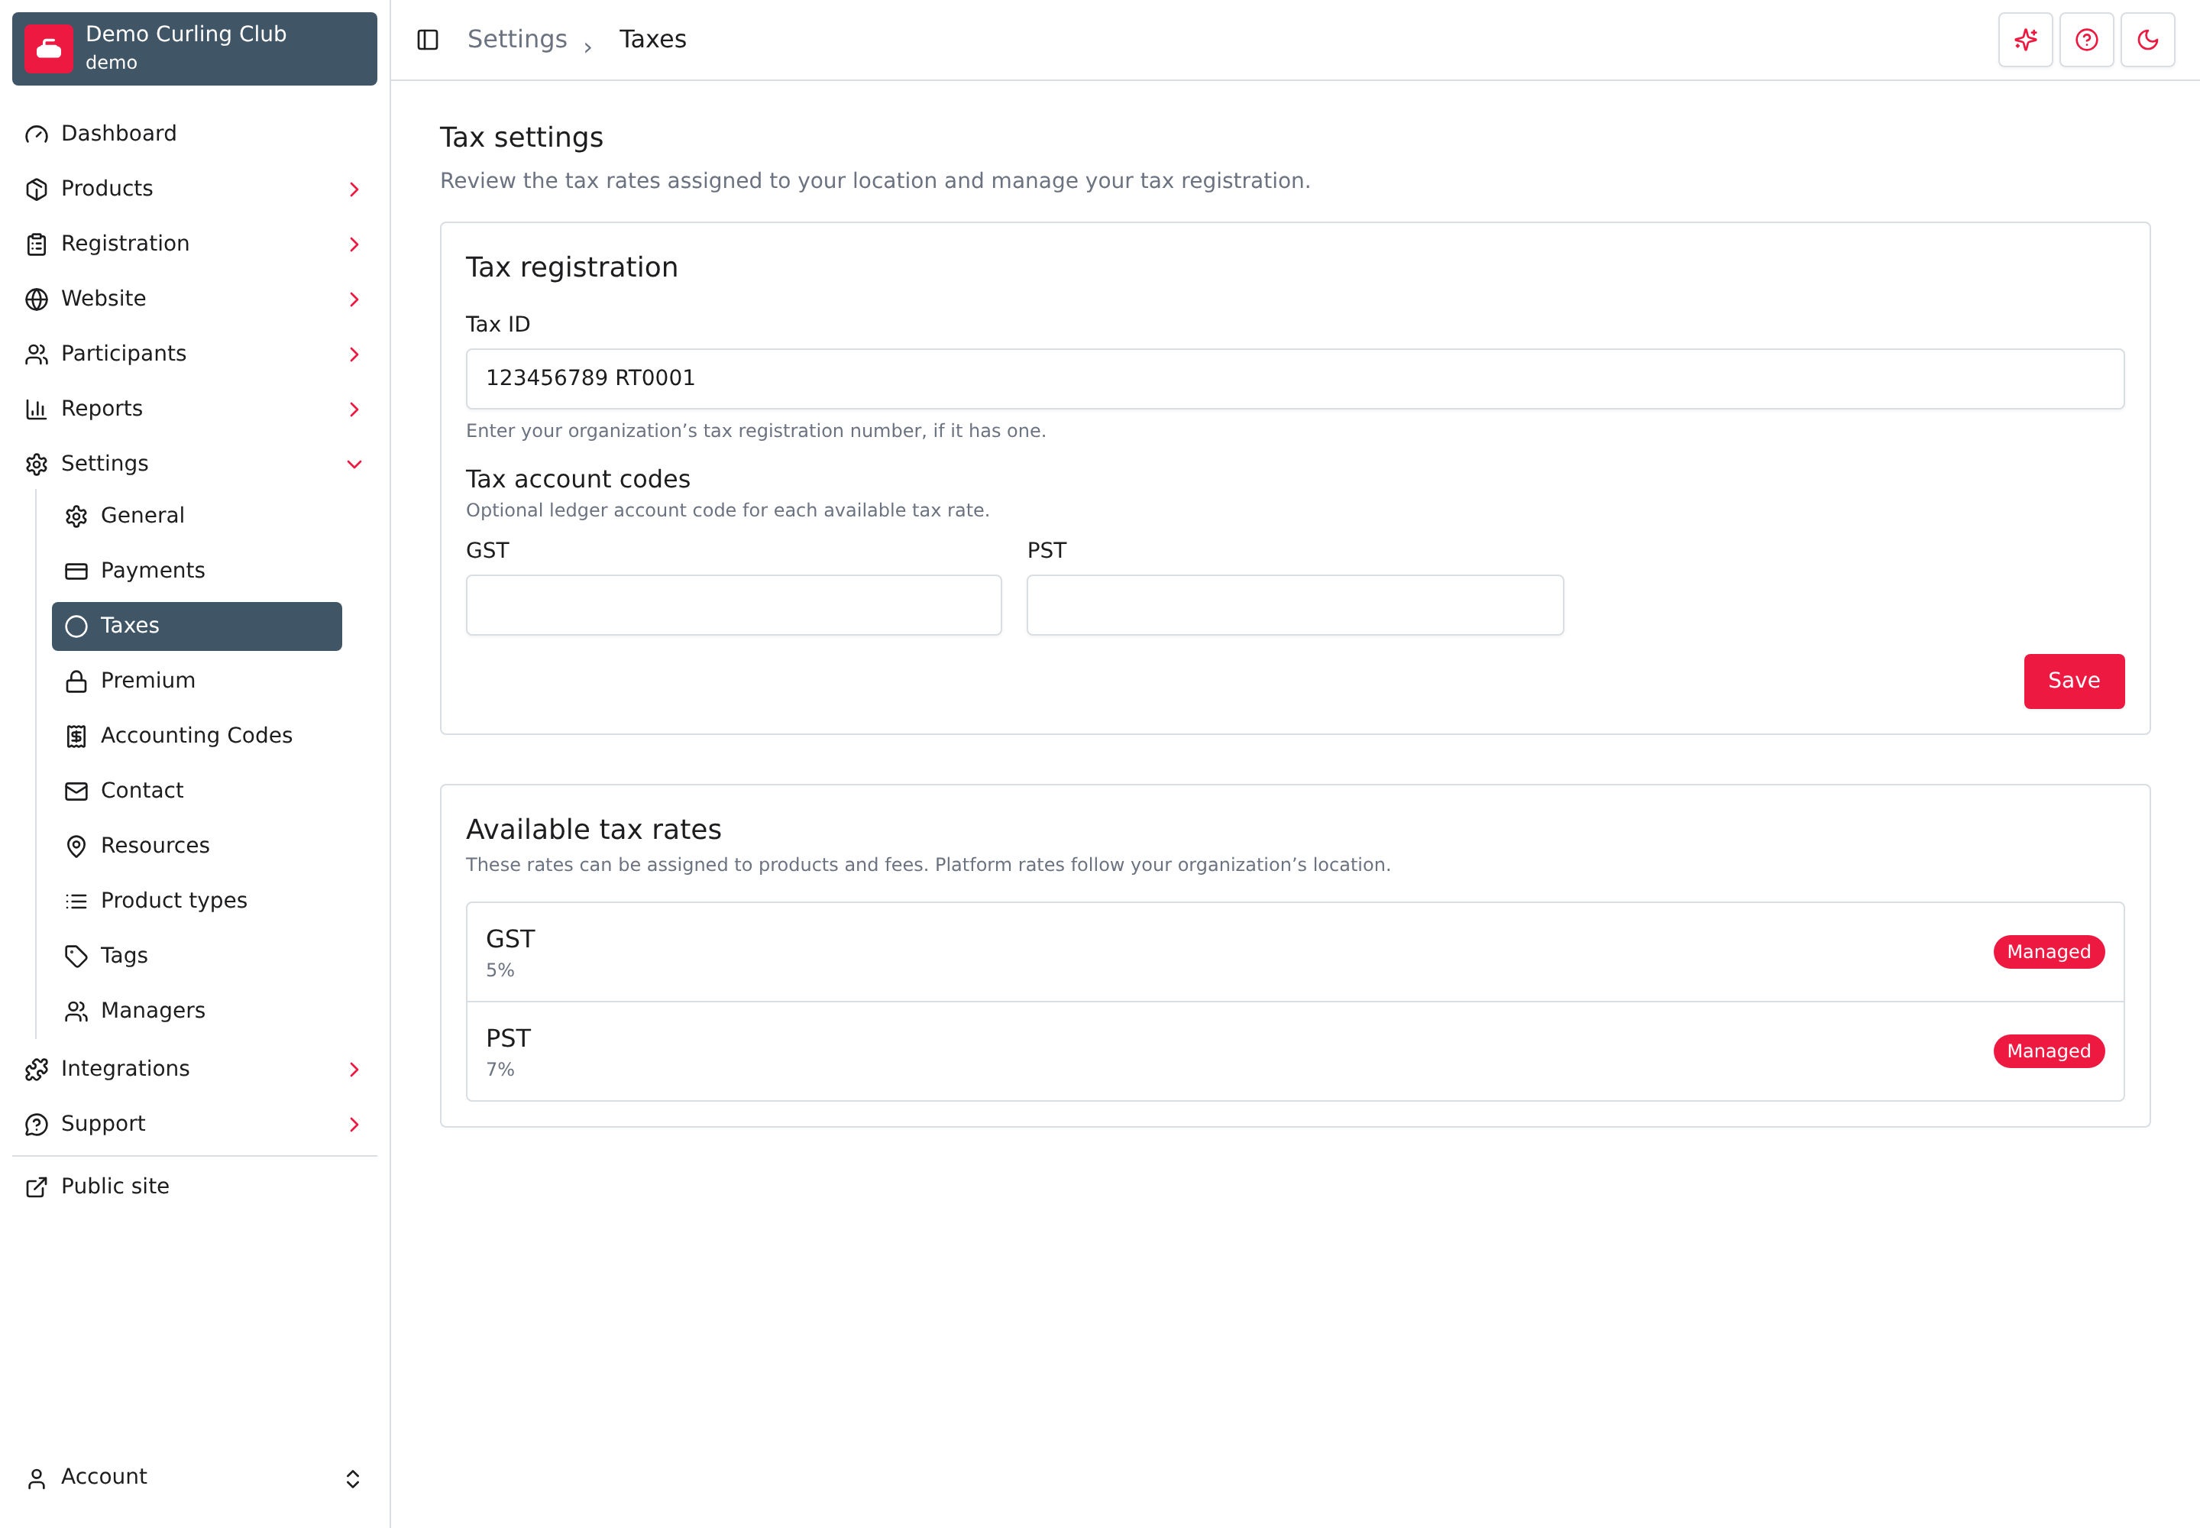Open the help question mark icon
Viewport: 2200px width, 1528px height.
point(2087,39)
